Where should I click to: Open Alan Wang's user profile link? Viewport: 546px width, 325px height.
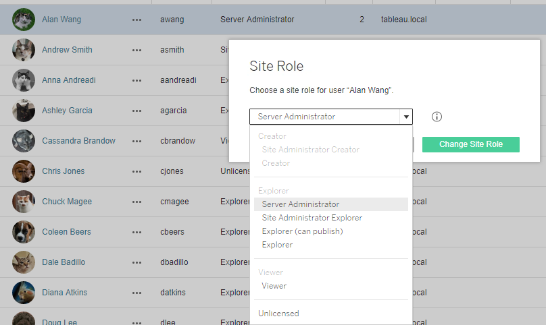pyautogui.click(x=61, y=20)
